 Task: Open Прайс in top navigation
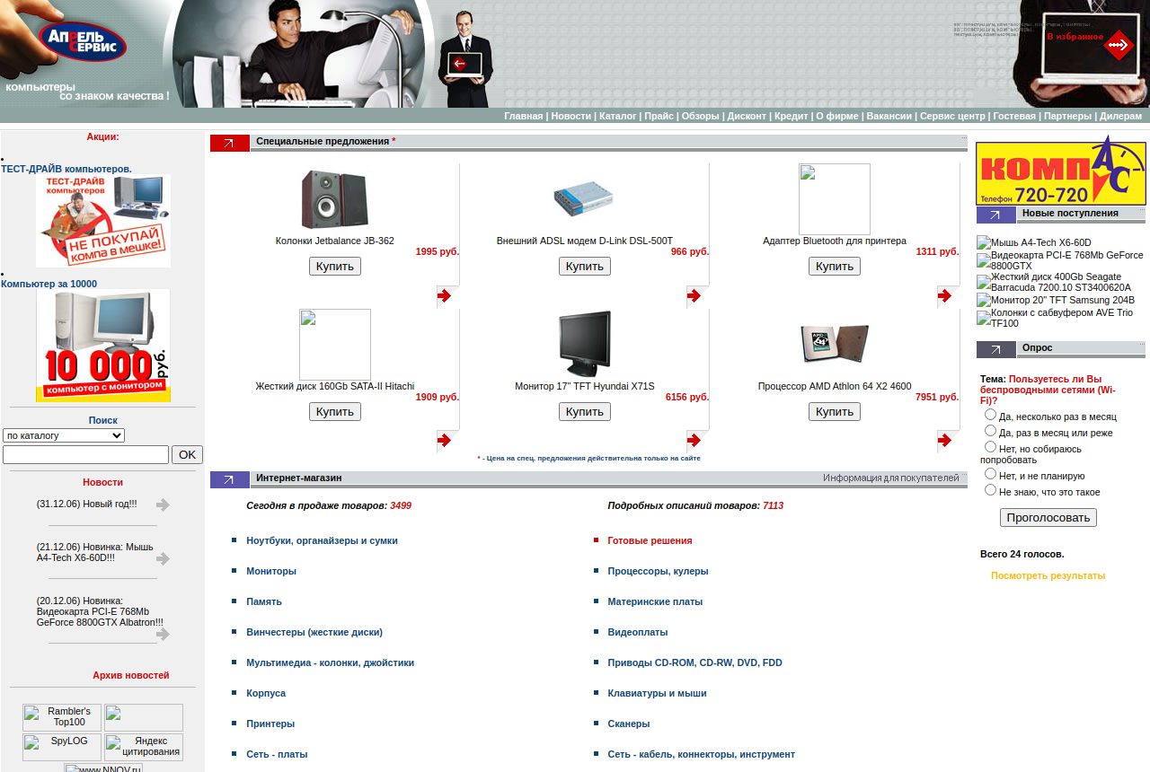pos(659,116)
